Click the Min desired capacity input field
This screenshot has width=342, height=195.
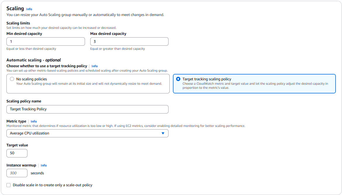coord(46,42)
